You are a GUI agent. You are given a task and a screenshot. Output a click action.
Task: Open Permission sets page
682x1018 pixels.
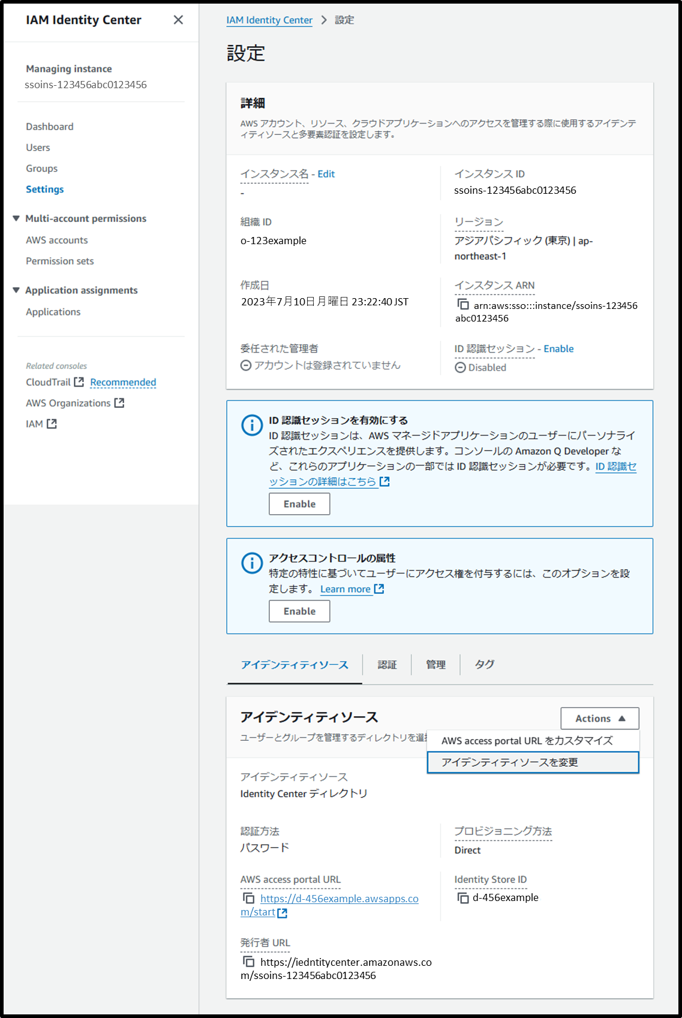pos(60,261)
